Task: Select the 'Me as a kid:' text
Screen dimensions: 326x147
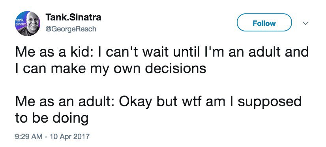Action: click(52, 53)
